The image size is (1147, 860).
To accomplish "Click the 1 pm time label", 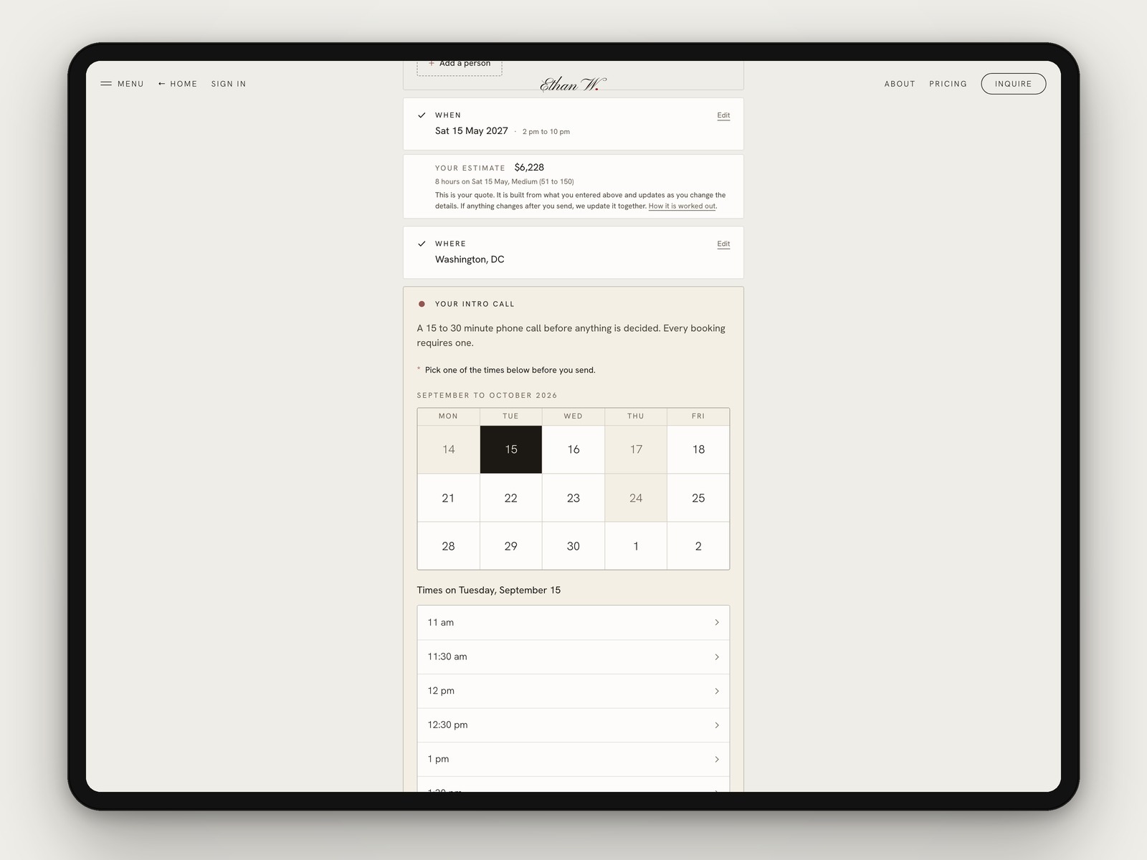I will [439, 759].
